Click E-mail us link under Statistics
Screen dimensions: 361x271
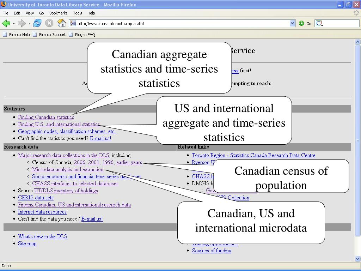[100, 138]
